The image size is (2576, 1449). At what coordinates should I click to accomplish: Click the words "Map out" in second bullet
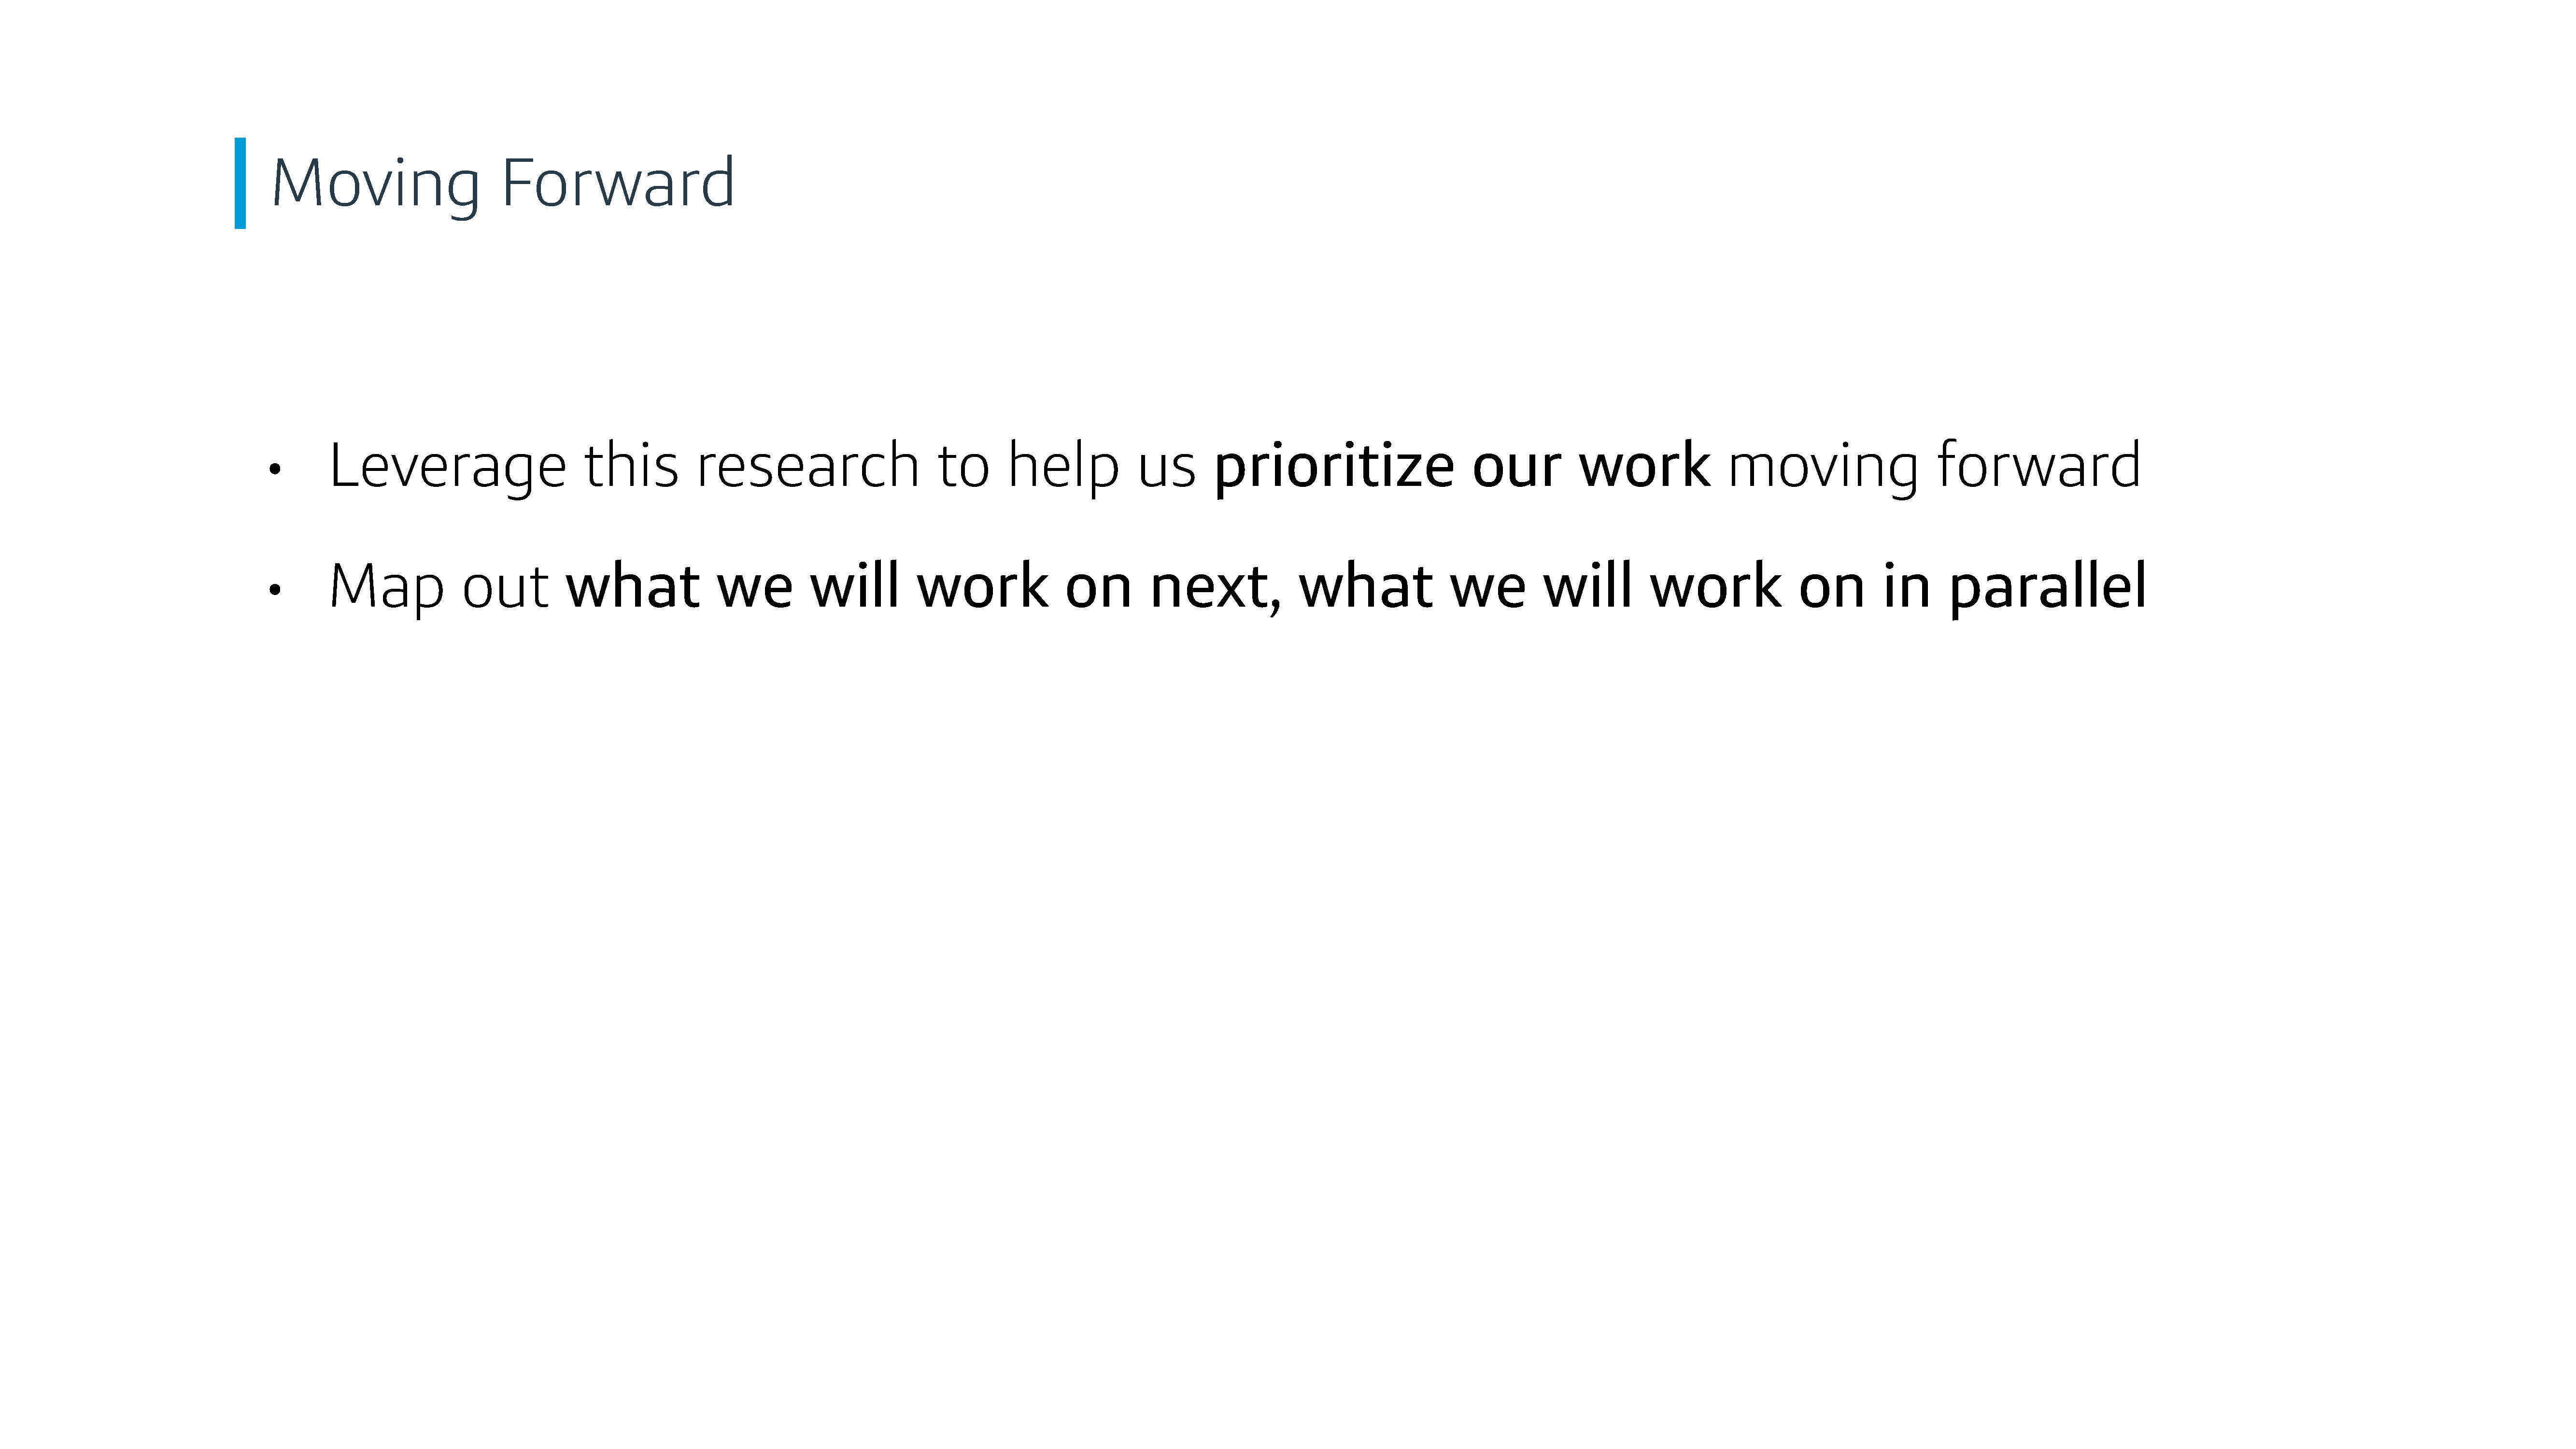439,587
